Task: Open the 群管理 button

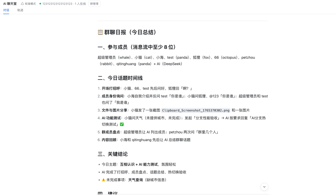Action: point(94,4)
